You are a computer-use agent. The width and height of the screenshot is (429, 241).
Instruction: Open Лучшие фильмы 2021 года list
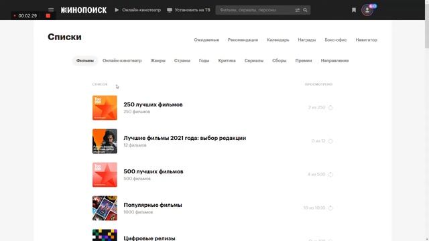click(x=185, y=138)
